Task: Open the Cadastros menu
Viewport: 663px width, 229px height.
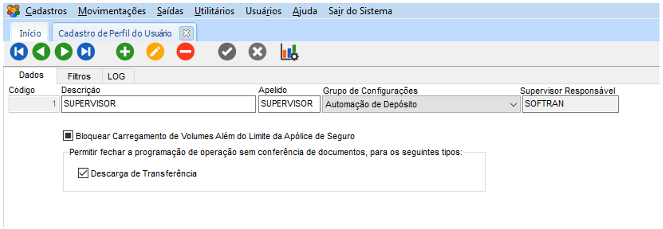Action: point(46,11)
